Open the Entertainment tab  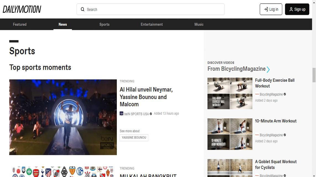152,24
